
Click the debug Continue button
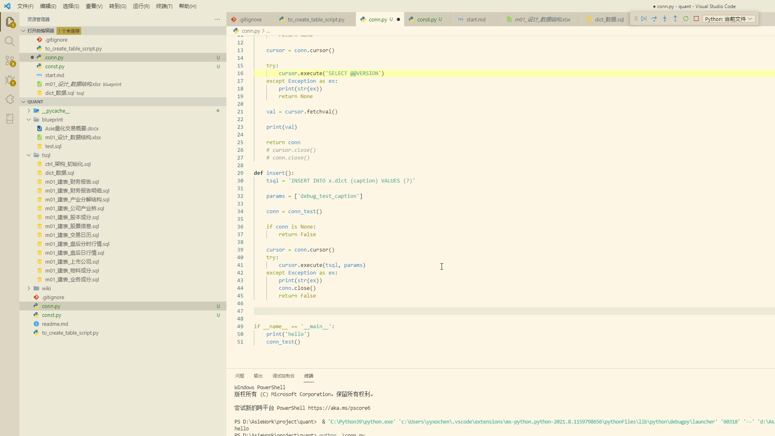[x=644, y=19]
